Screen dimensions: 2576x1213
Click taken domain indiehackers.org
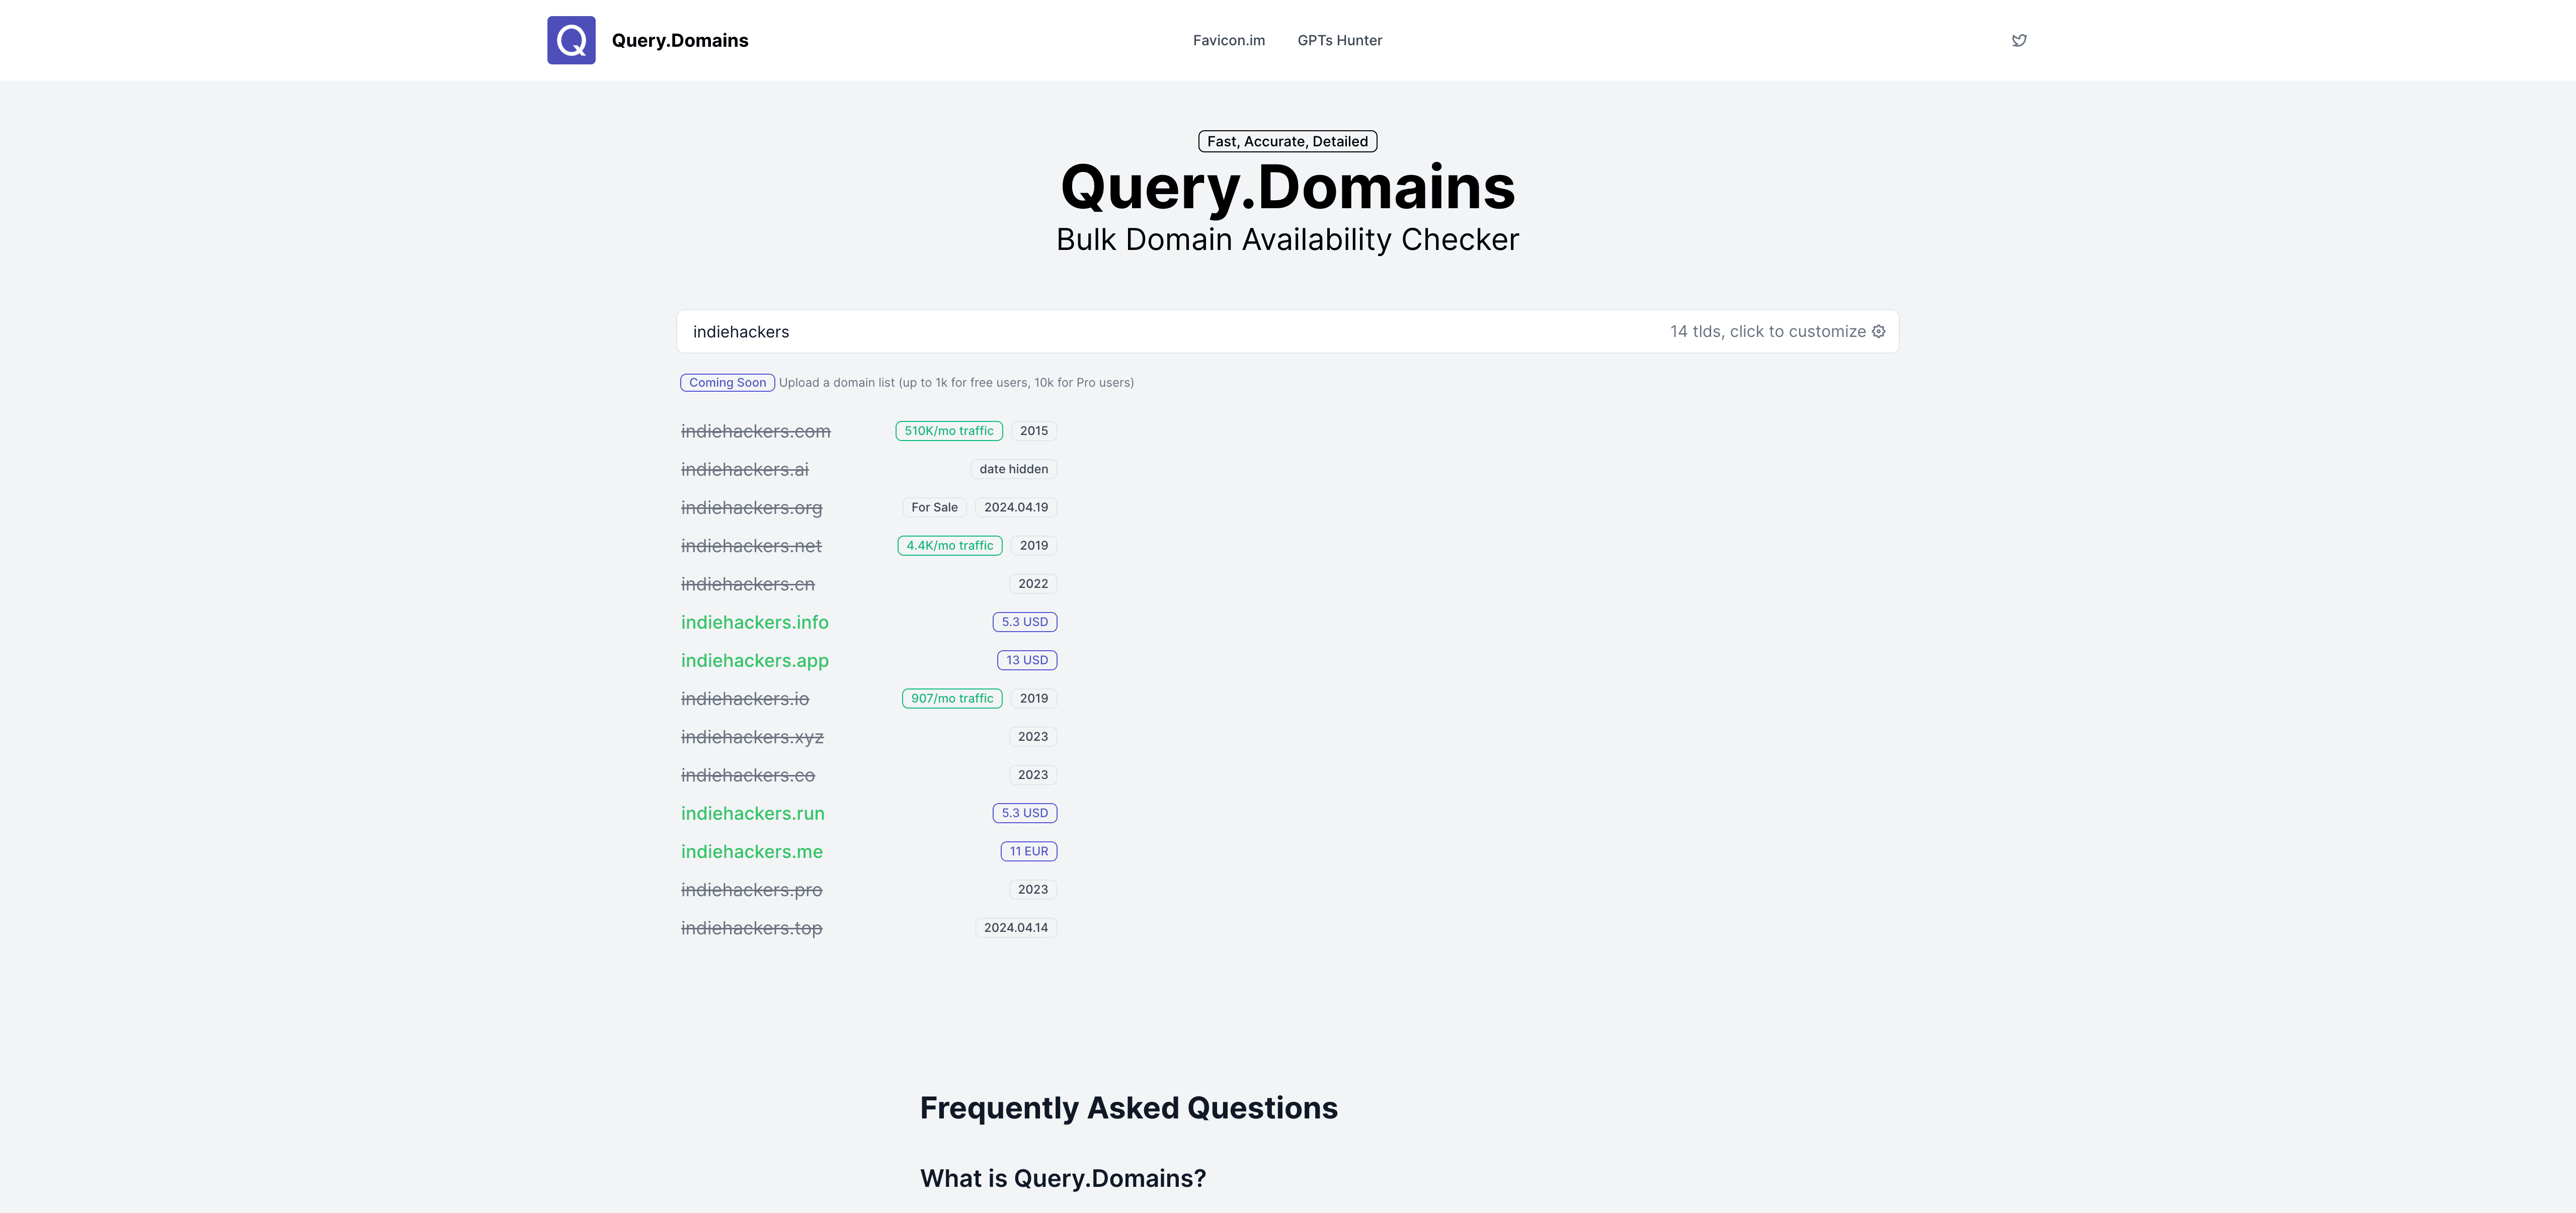pyautogui.click(x=751, y=507)
